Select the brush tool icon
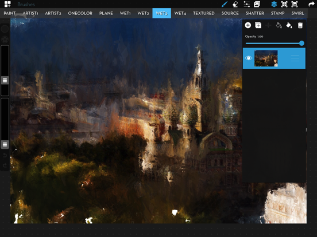Viewport: 317px width, 237px height. click(x=225, y=4)
